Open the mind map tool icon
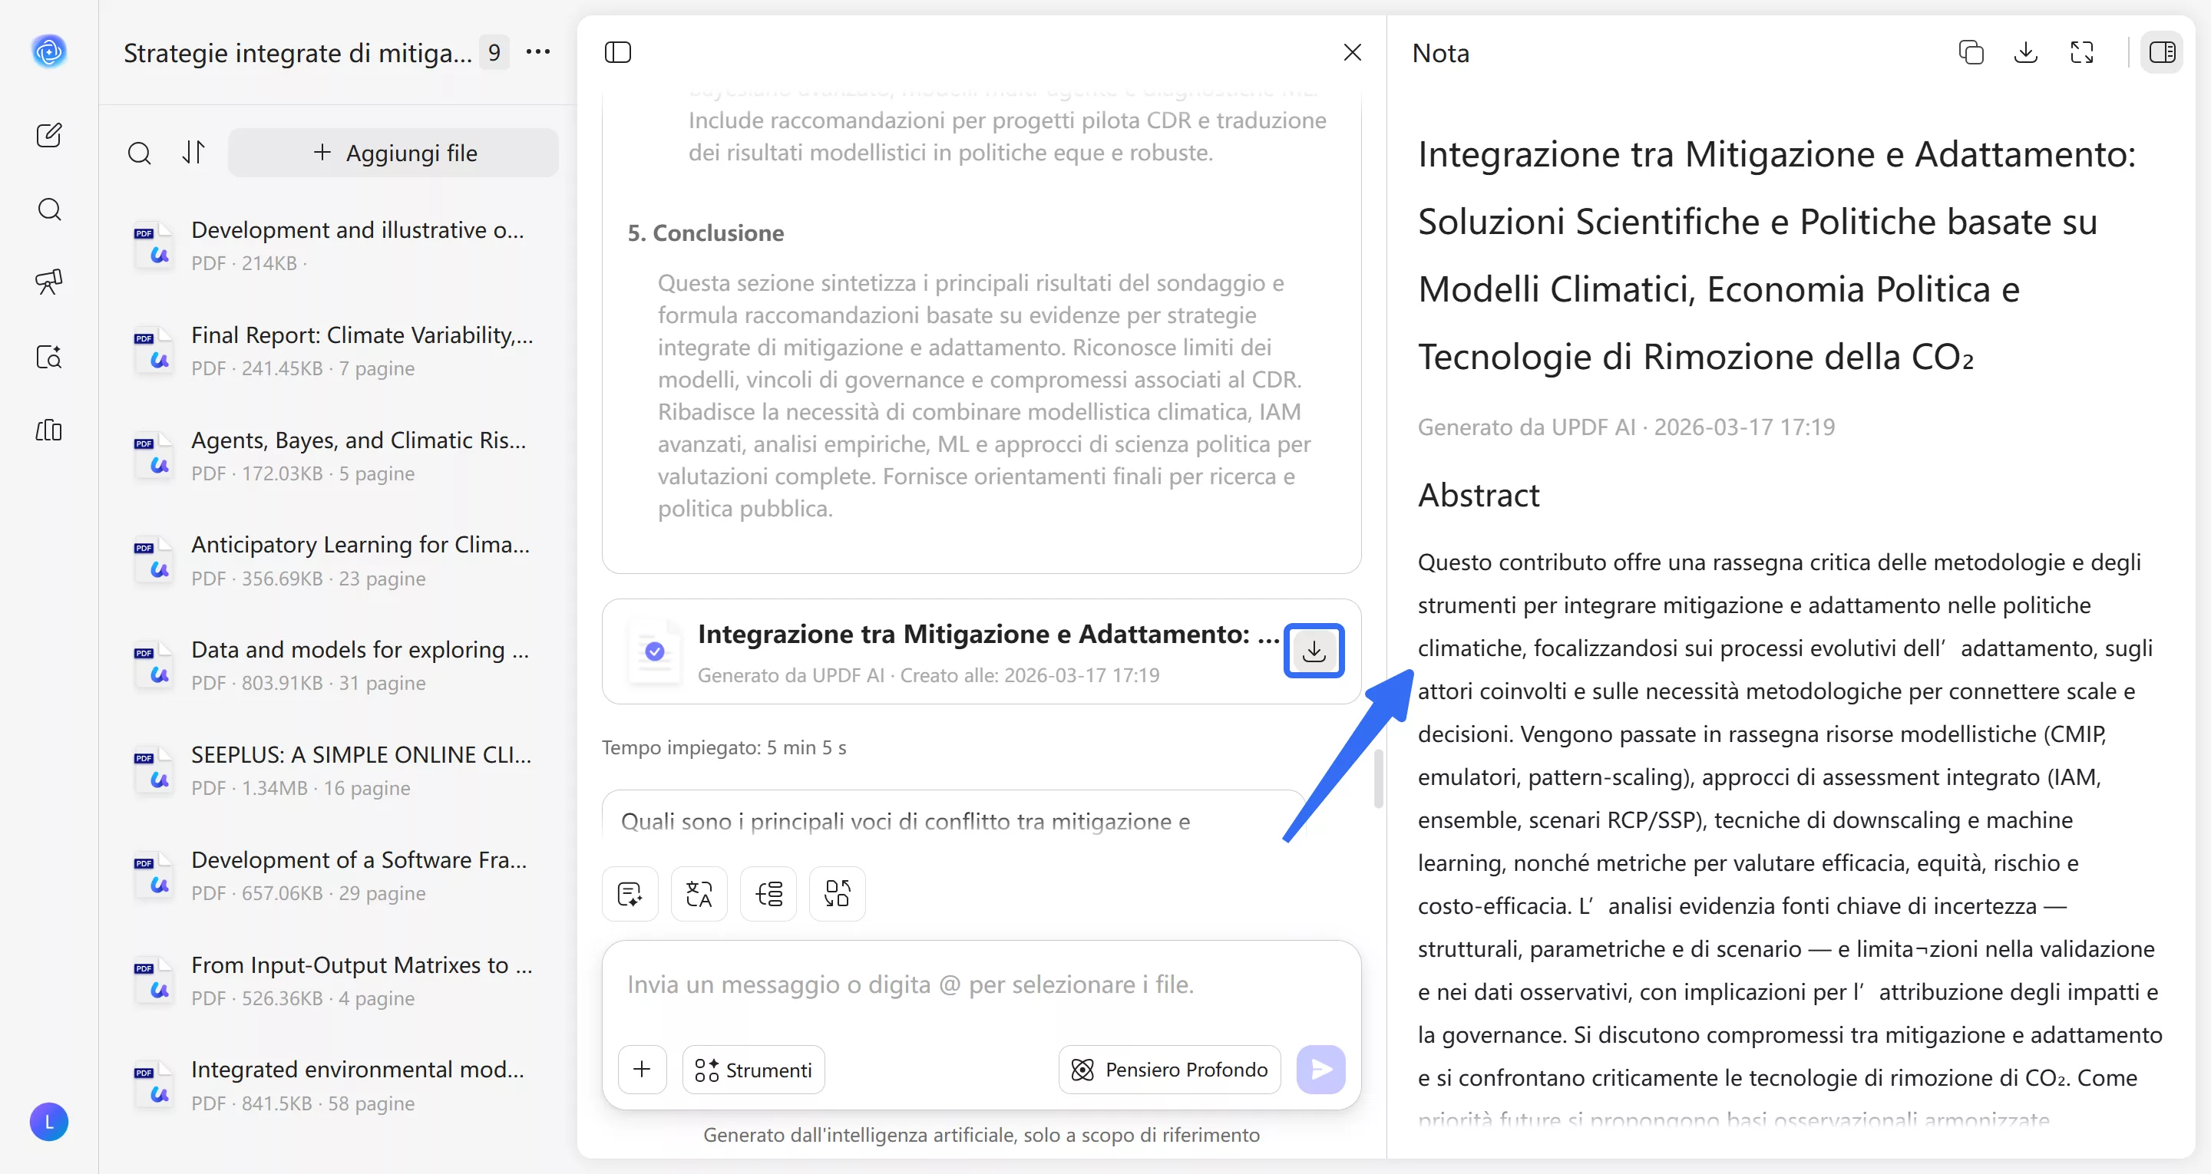This screenshot has height=1174, width=2211. point(769,893)
